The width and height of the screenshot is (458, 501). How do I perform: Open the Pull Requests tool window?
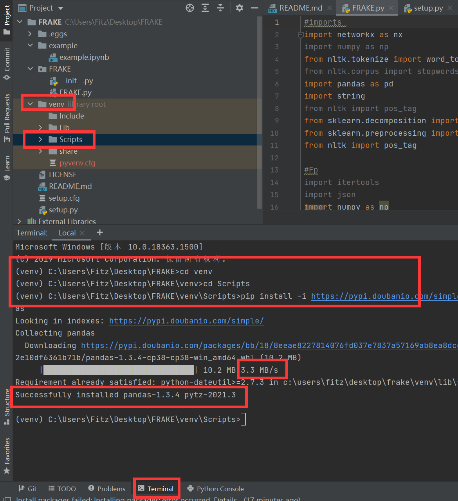tap(7, 118)
